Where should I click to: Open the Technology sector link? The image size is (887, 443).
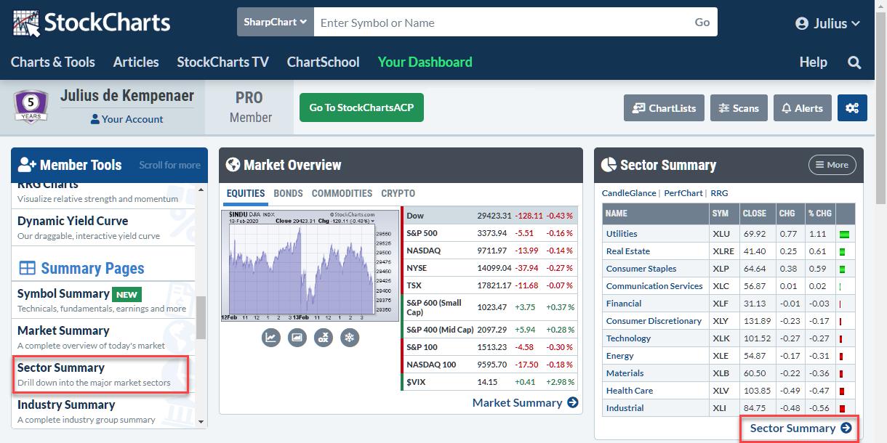click(x=628, y=338)
